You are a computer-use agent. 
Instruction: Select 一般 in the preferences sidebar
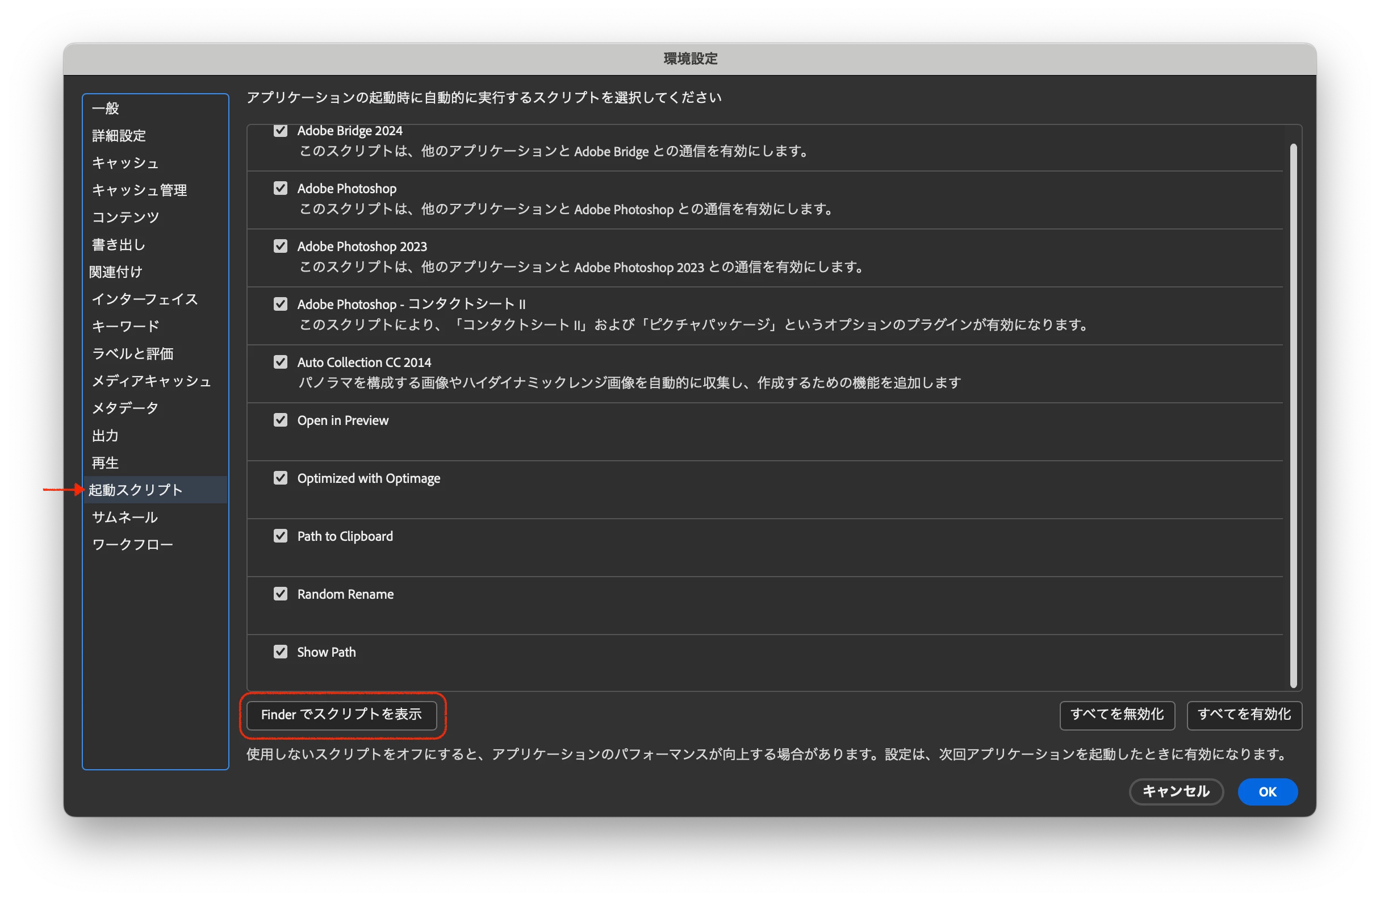(x=106, y=109)
